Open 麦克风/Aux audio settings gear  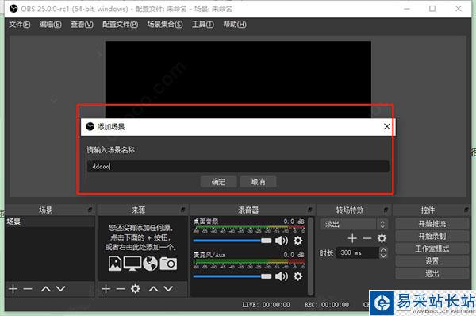tap(298, 276)
